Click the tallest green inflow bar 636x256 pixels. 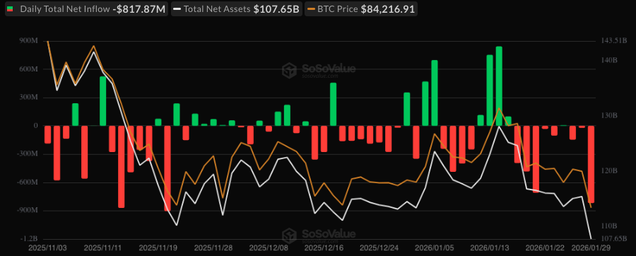(x=499, y=86)
